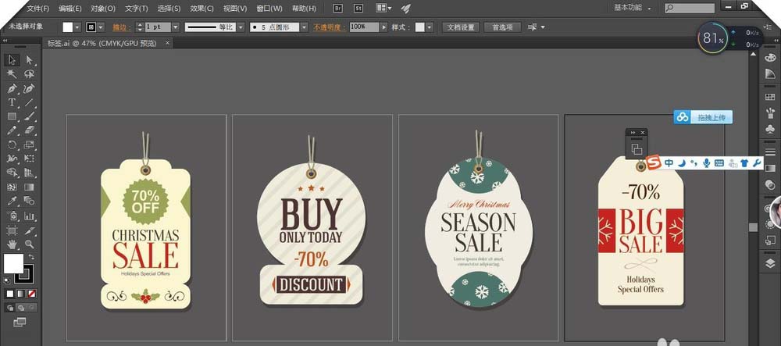Image resolution: width=781 pixels, height=346 pixels.
Task: Open the 文件(F) menu
Action: pyautogui.click(x=37, y=9)
